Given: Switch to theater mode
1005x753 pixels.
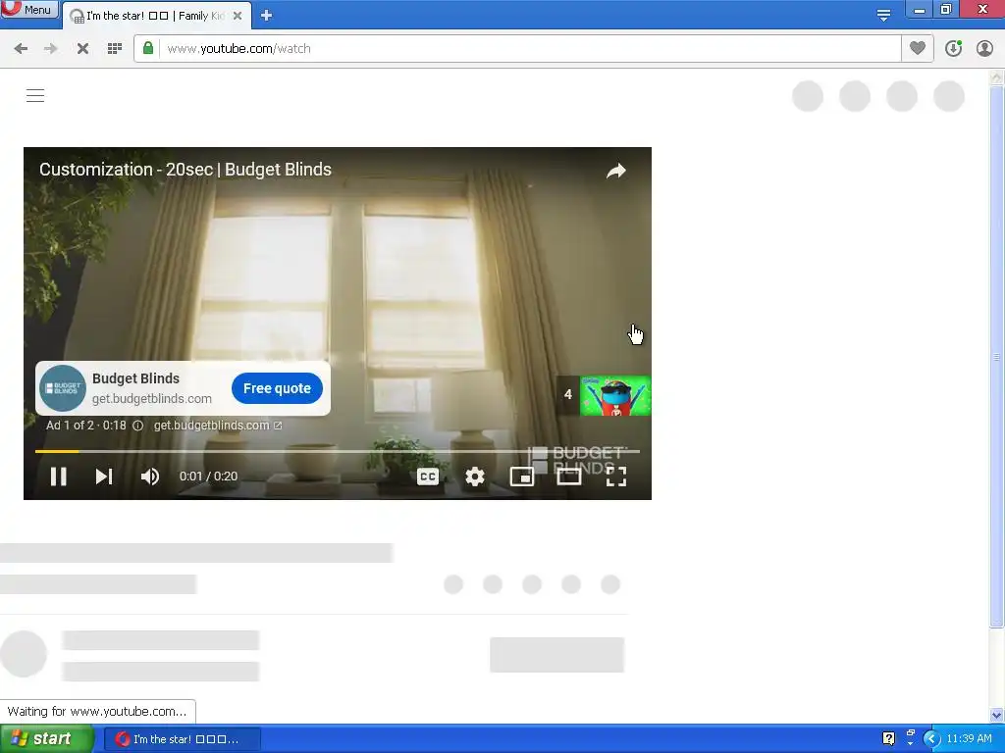Looking at the screenshot, I should pyautogui.click(x=569, y=477).
